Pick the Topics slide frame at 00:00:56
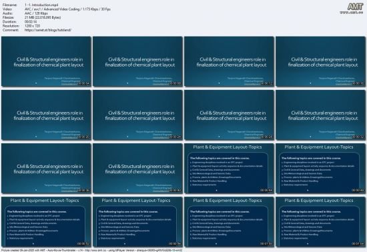Viewport: 367px width, 252px height. 137,222
